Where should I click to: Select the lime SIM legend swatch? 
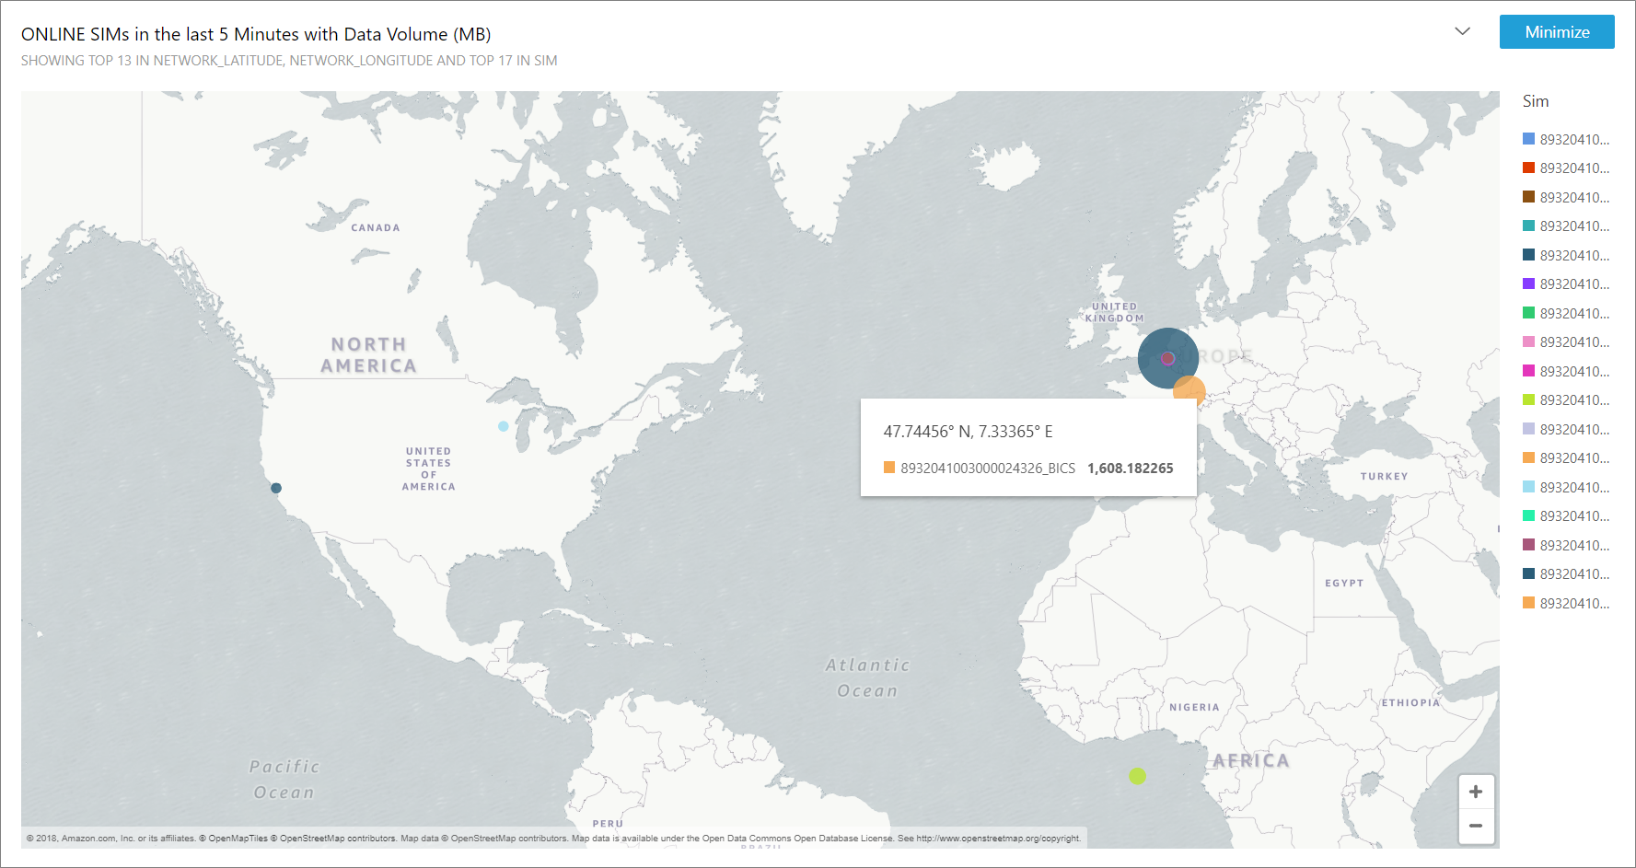[x=1528, y=399]
